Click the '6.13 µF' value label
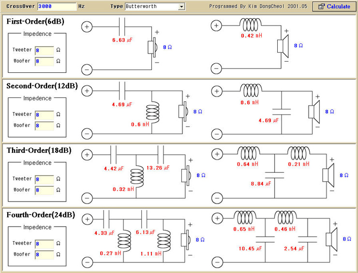 (x=146, y=232)
